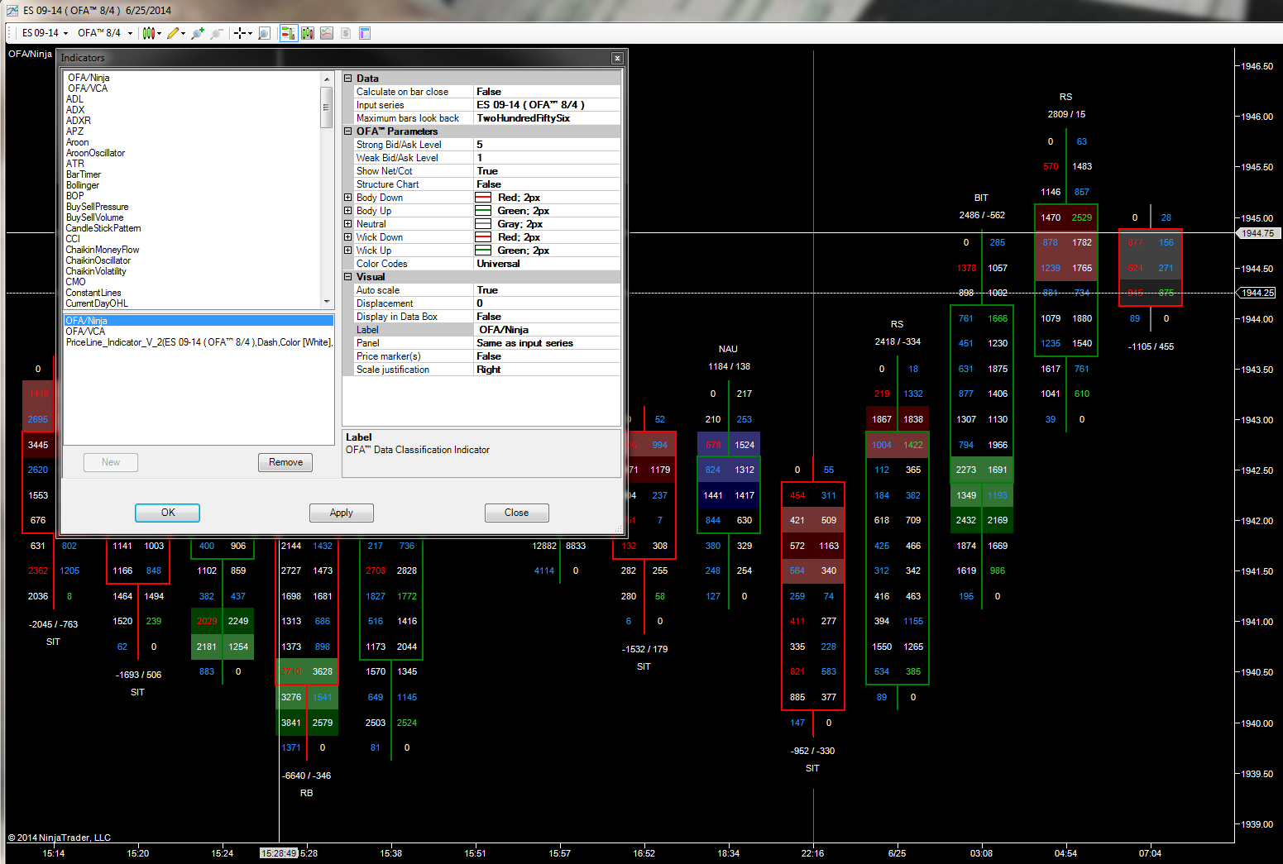Screen dimensions: 1283x864
Task: Close the Indicators dialog with X
Action: [x=617, y=58]
